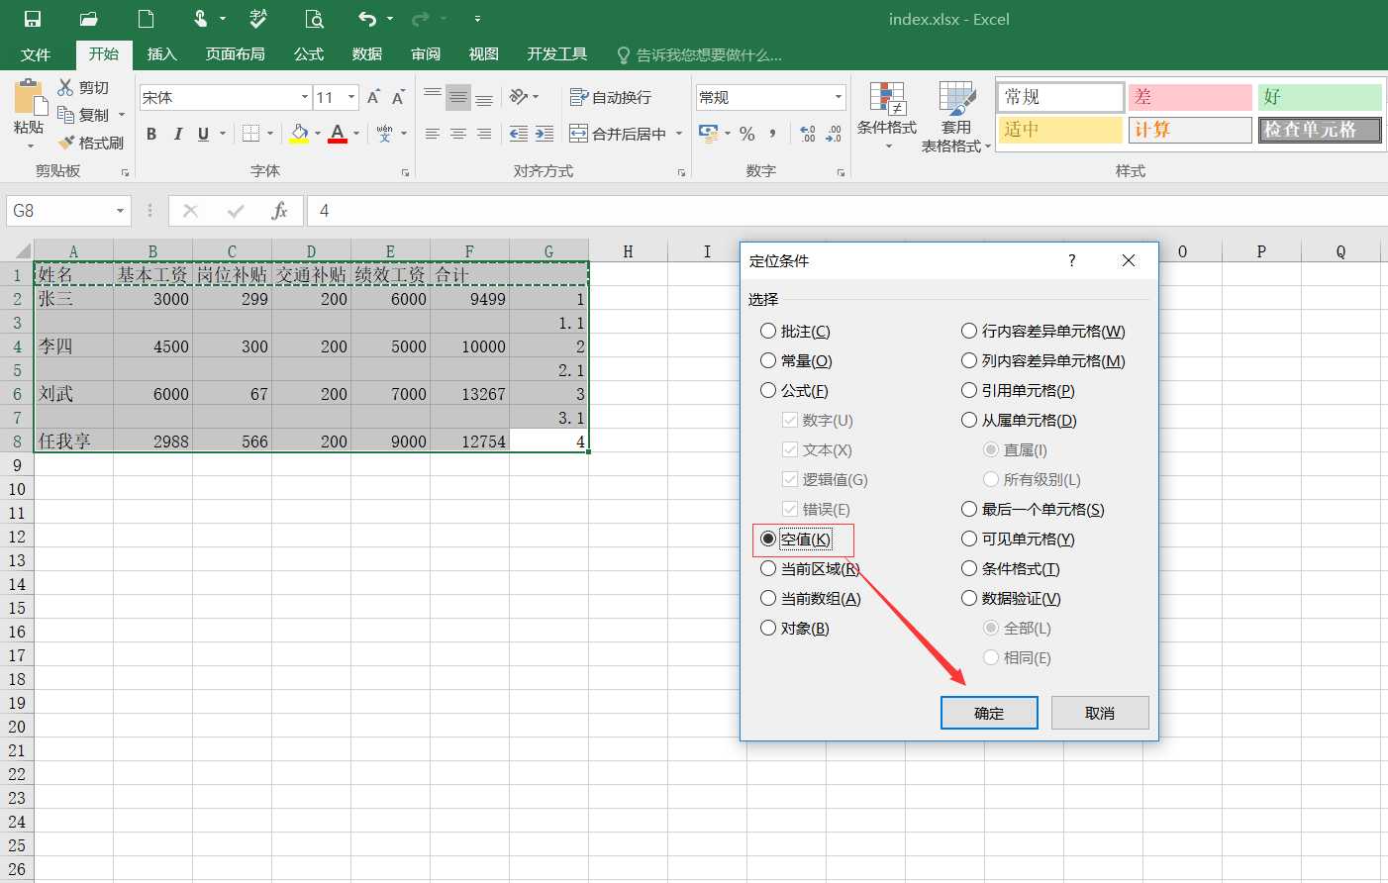Increase the cell indent
This screenshot has width=1388, height=883.
coord(545,134)
